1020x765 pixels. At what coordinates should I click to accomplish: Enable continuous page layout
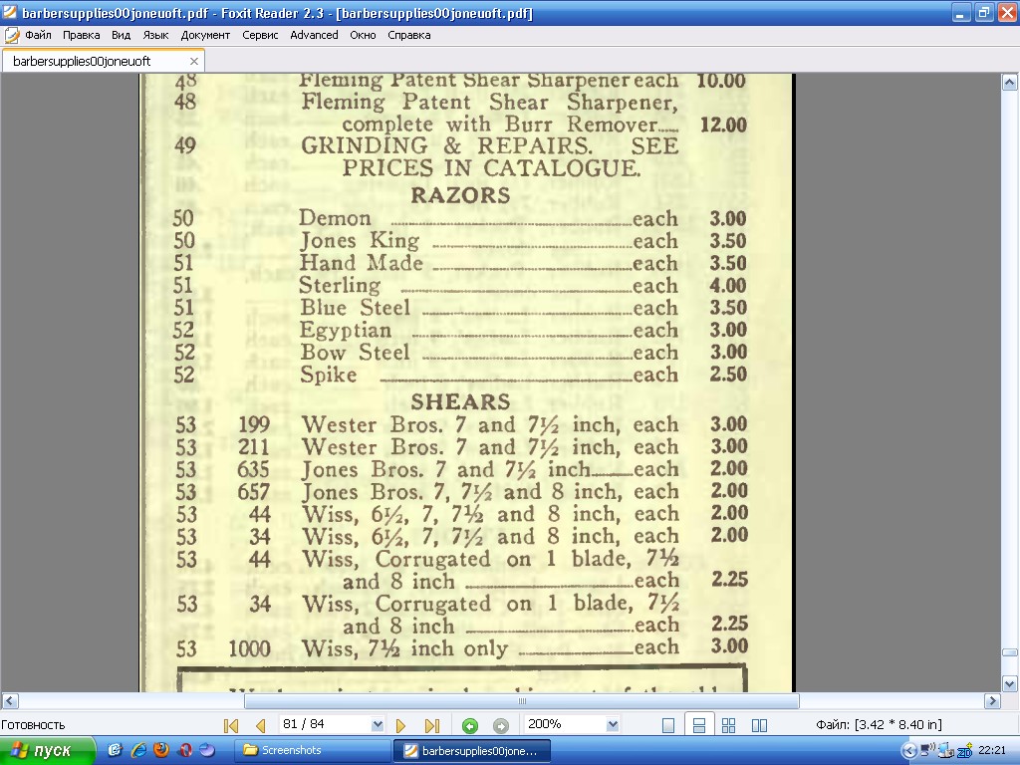(699, 725)
